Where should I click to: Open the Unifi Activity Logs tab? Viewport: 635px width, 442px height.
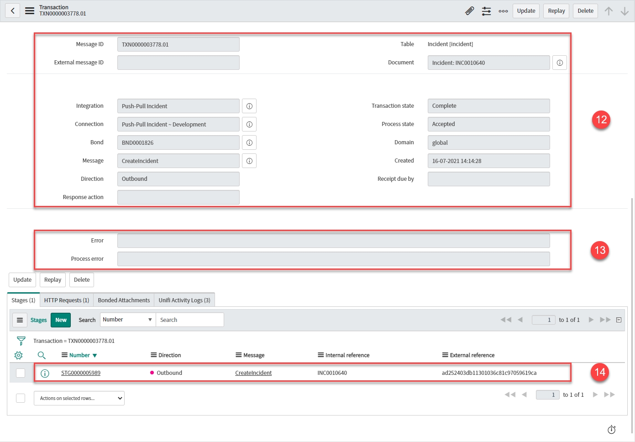pos(184,300)
